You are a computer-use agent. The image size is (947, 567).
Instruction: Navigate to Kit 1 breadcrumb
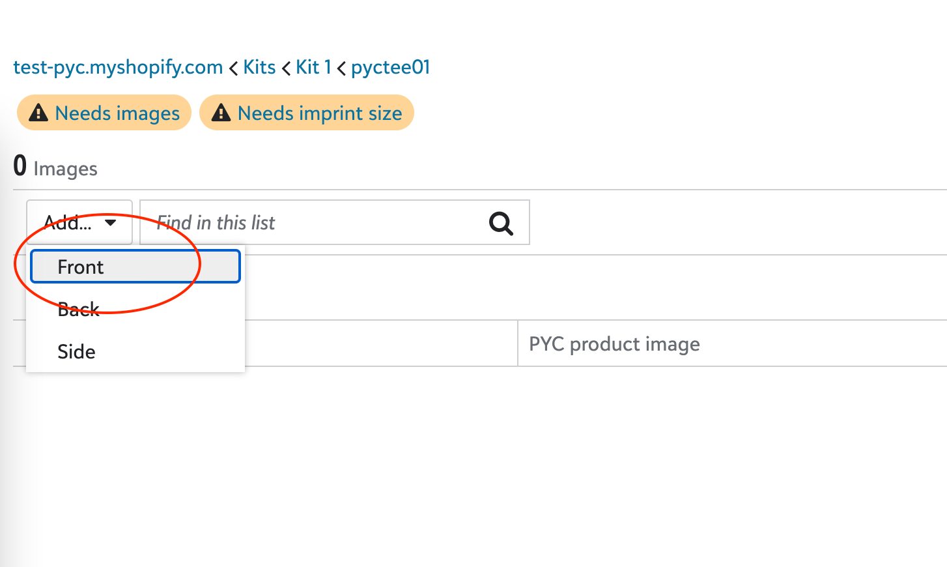(313, 67)
